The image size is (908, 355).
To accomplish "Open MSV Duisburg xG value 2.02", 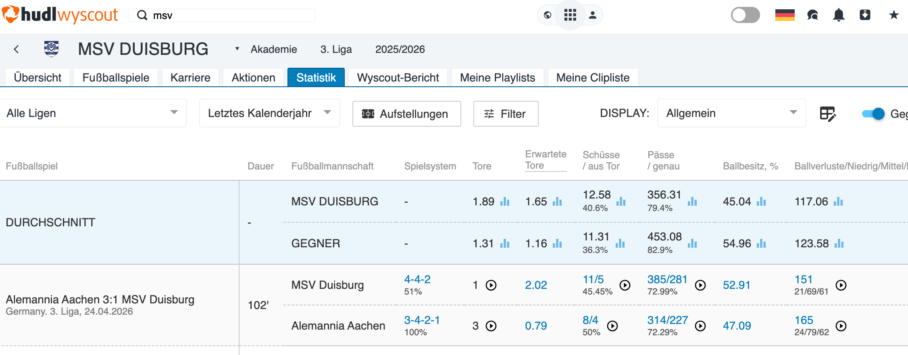I will [x=536, y=285].
